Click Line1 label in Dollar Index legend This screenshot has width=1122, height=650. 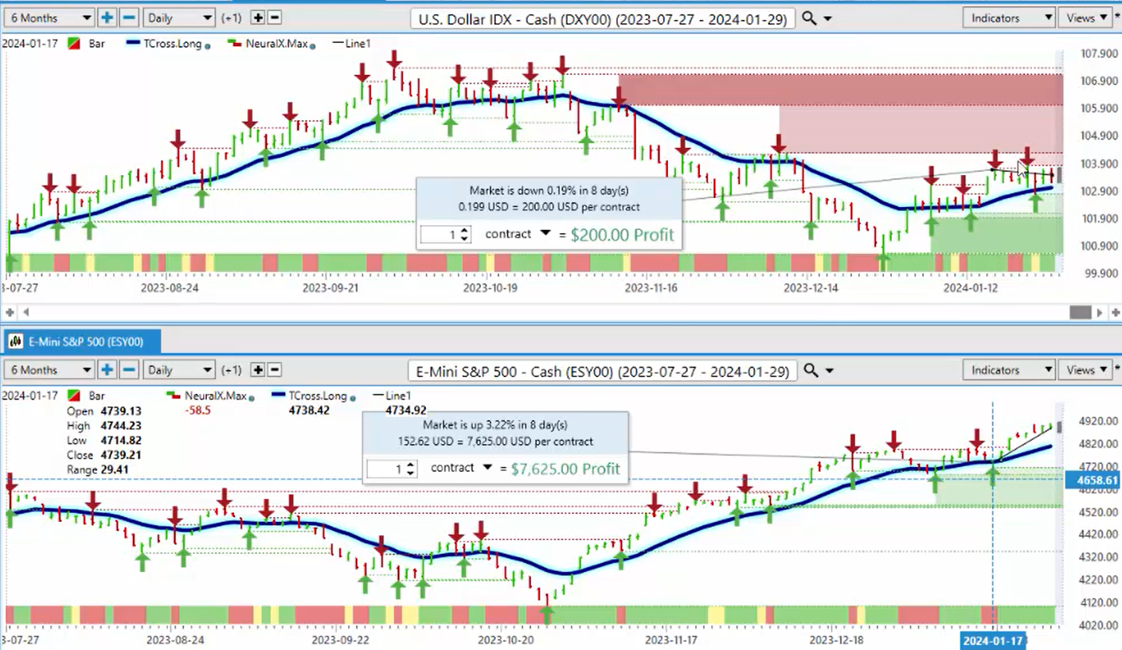(358, 44)
